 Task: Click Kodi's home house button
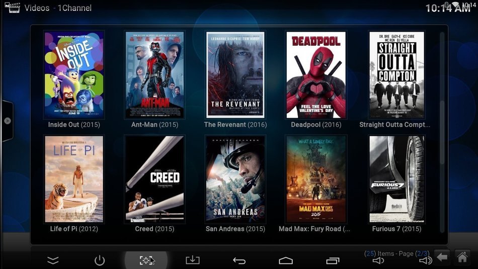point(462,257)
